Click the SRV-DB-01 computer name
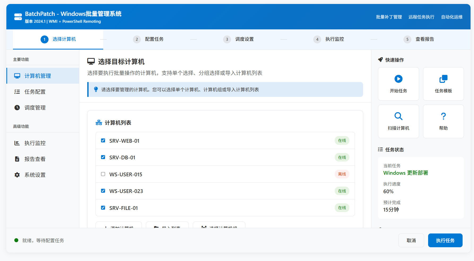 (x=122, y=157)
